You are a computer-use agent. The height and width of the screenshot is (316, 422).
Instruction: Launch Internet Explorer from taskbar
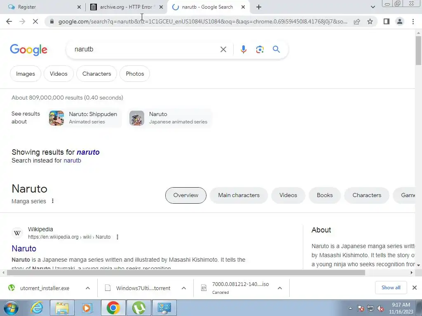[x=37, y=308]
